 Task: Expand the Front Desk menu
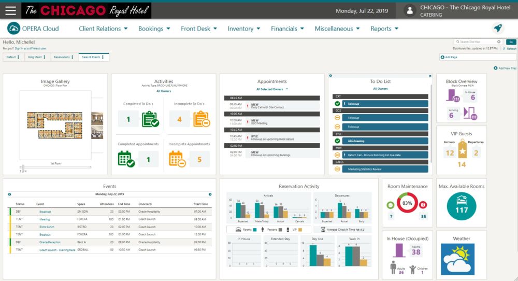pyautogui.click(x=199, y=29)
